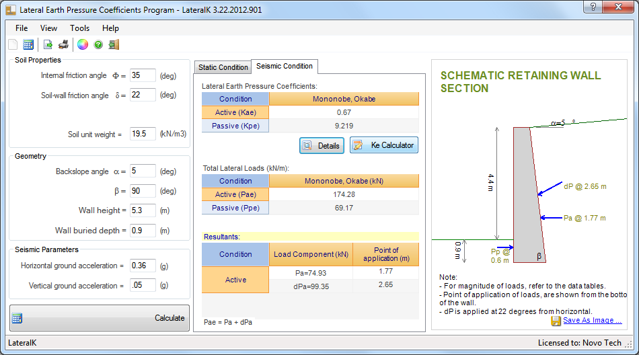This screenshot has width=639, height=355.
Task: Open the color wheel settings icon
Action: tap(83, 44)
